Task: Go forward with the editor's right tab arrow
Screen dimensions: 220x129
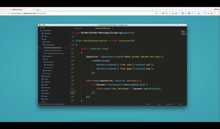Action: click(72, 28)
